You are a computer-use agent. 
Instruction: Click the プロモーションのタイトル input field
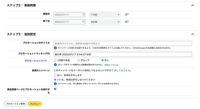pos(123,43)
